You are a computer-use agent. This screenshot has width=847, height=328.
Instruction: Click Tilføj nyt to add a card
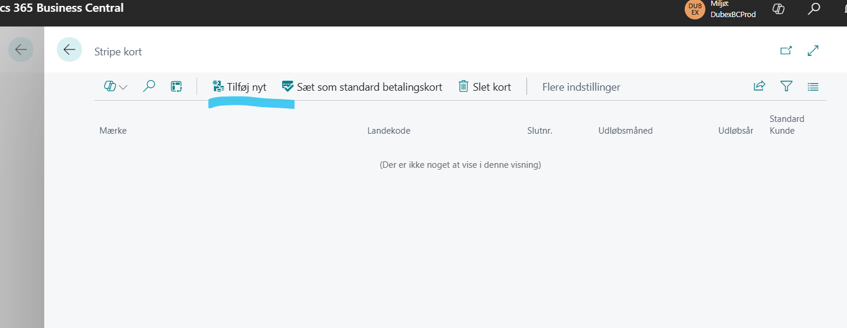[240, 87]
